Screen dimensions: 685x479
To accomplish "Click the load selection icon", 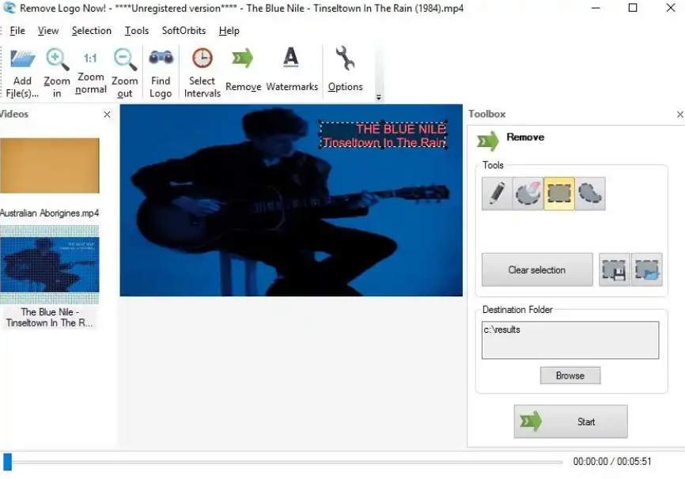I will [x=647, y=270].
